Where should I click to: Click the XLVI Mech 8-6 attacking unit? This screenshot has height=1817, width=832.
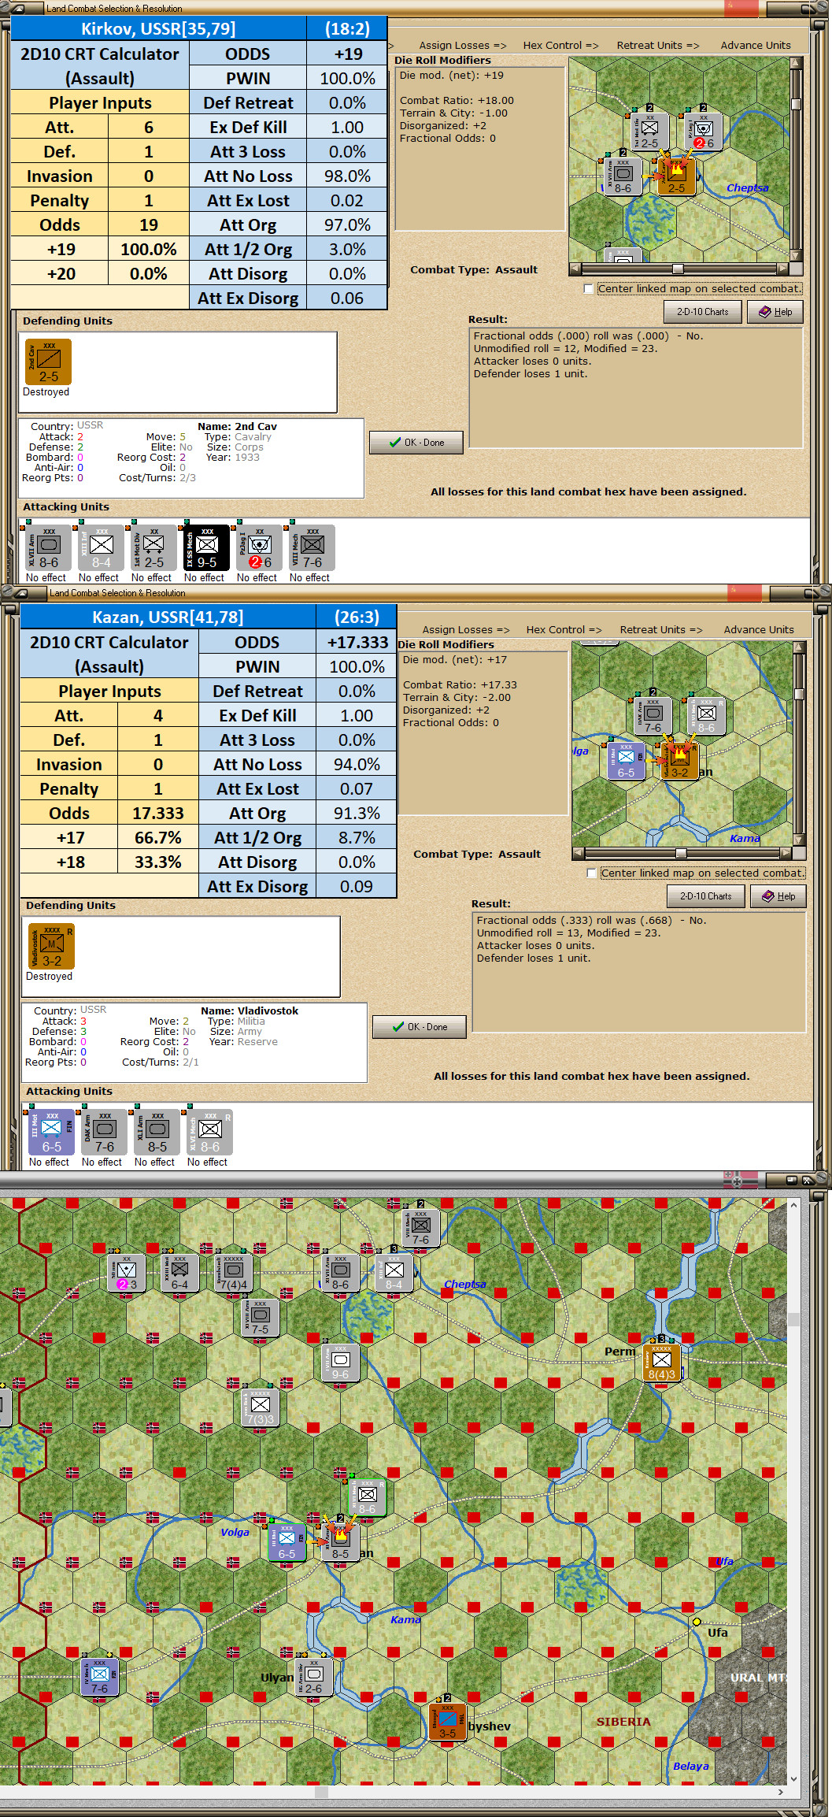[209, 1132]
